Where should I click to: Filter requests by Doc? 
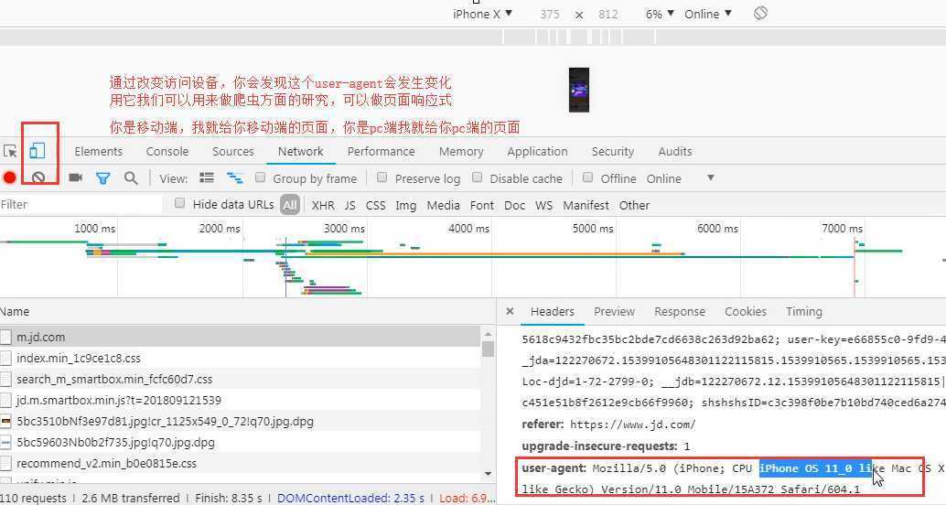pyautogui.click(x=514, y=205)
